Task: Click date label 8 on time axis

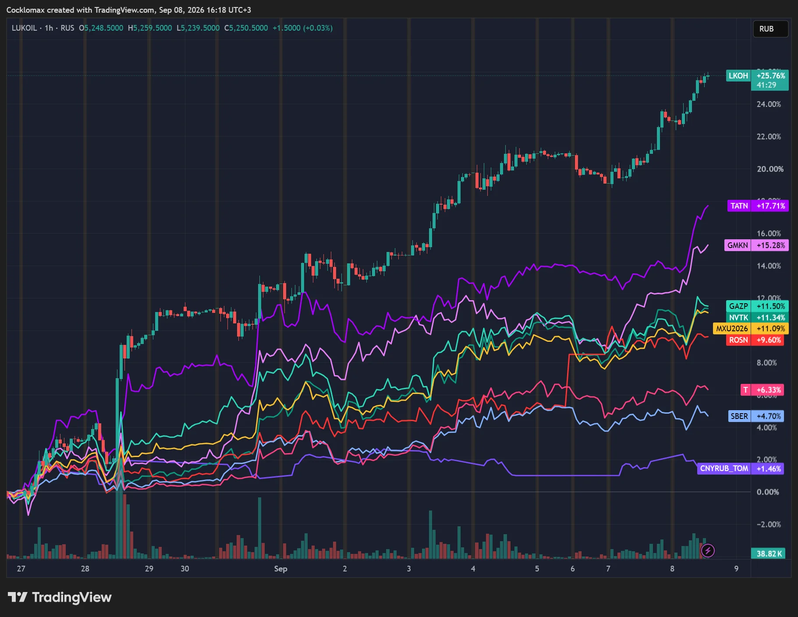Action: tap(672, 569)
